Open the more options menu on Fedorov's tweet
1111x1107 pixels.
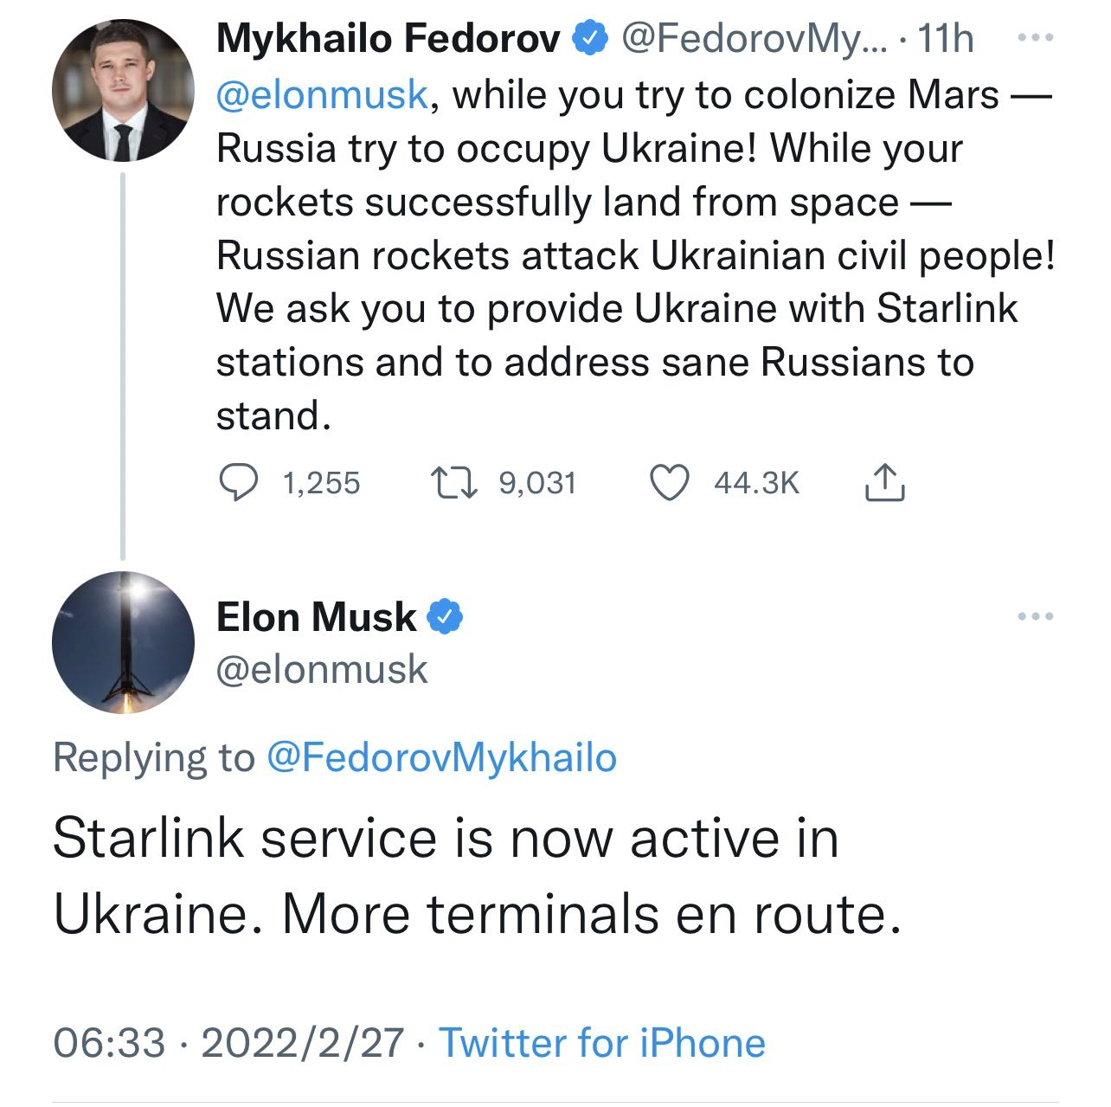click(x=1035, y=39)
